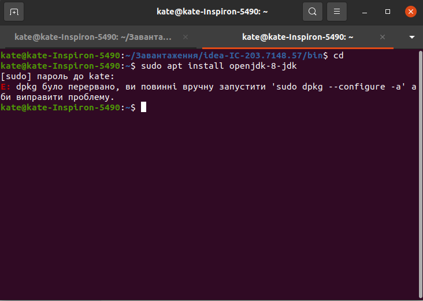Maximize the terminal window

tap(388, 12)
